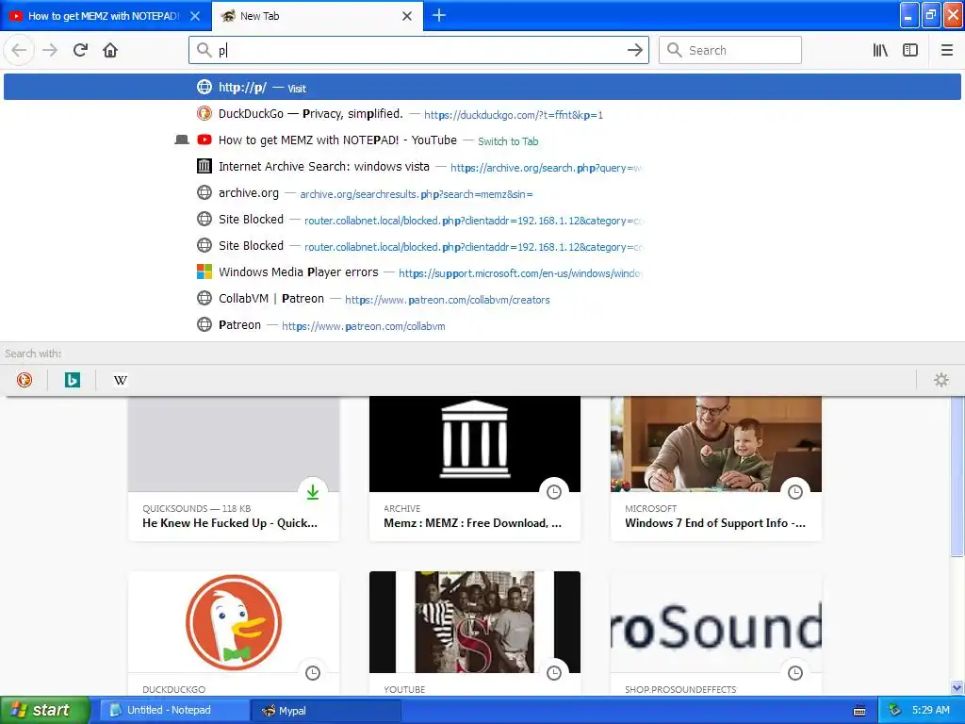
Task: Click the history clock on the DuckDuckGo card
Action: [313, 672]
